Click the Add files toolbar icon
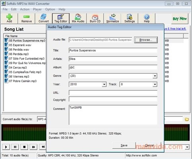192x159 pixels. click(x=9, y=18)
